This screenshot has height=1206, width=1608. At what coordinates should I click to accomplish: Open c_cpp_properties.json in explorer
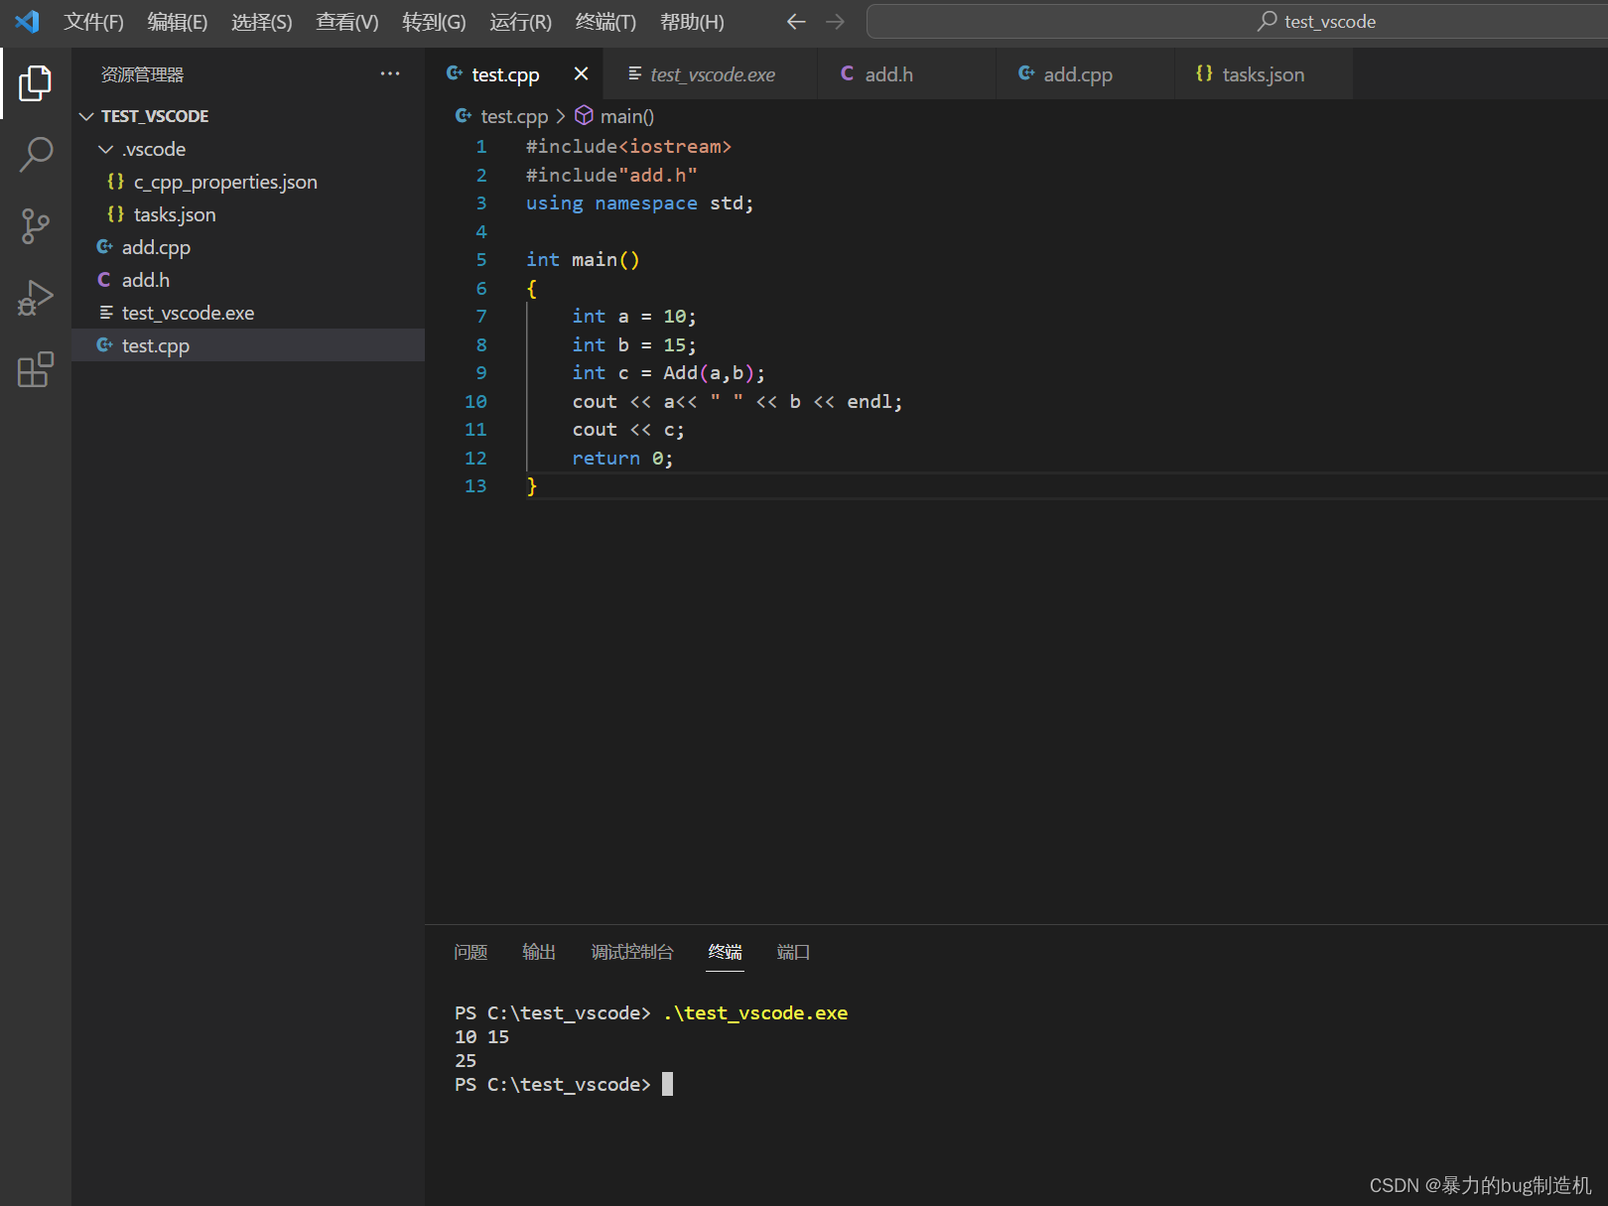tap(248, 182)
